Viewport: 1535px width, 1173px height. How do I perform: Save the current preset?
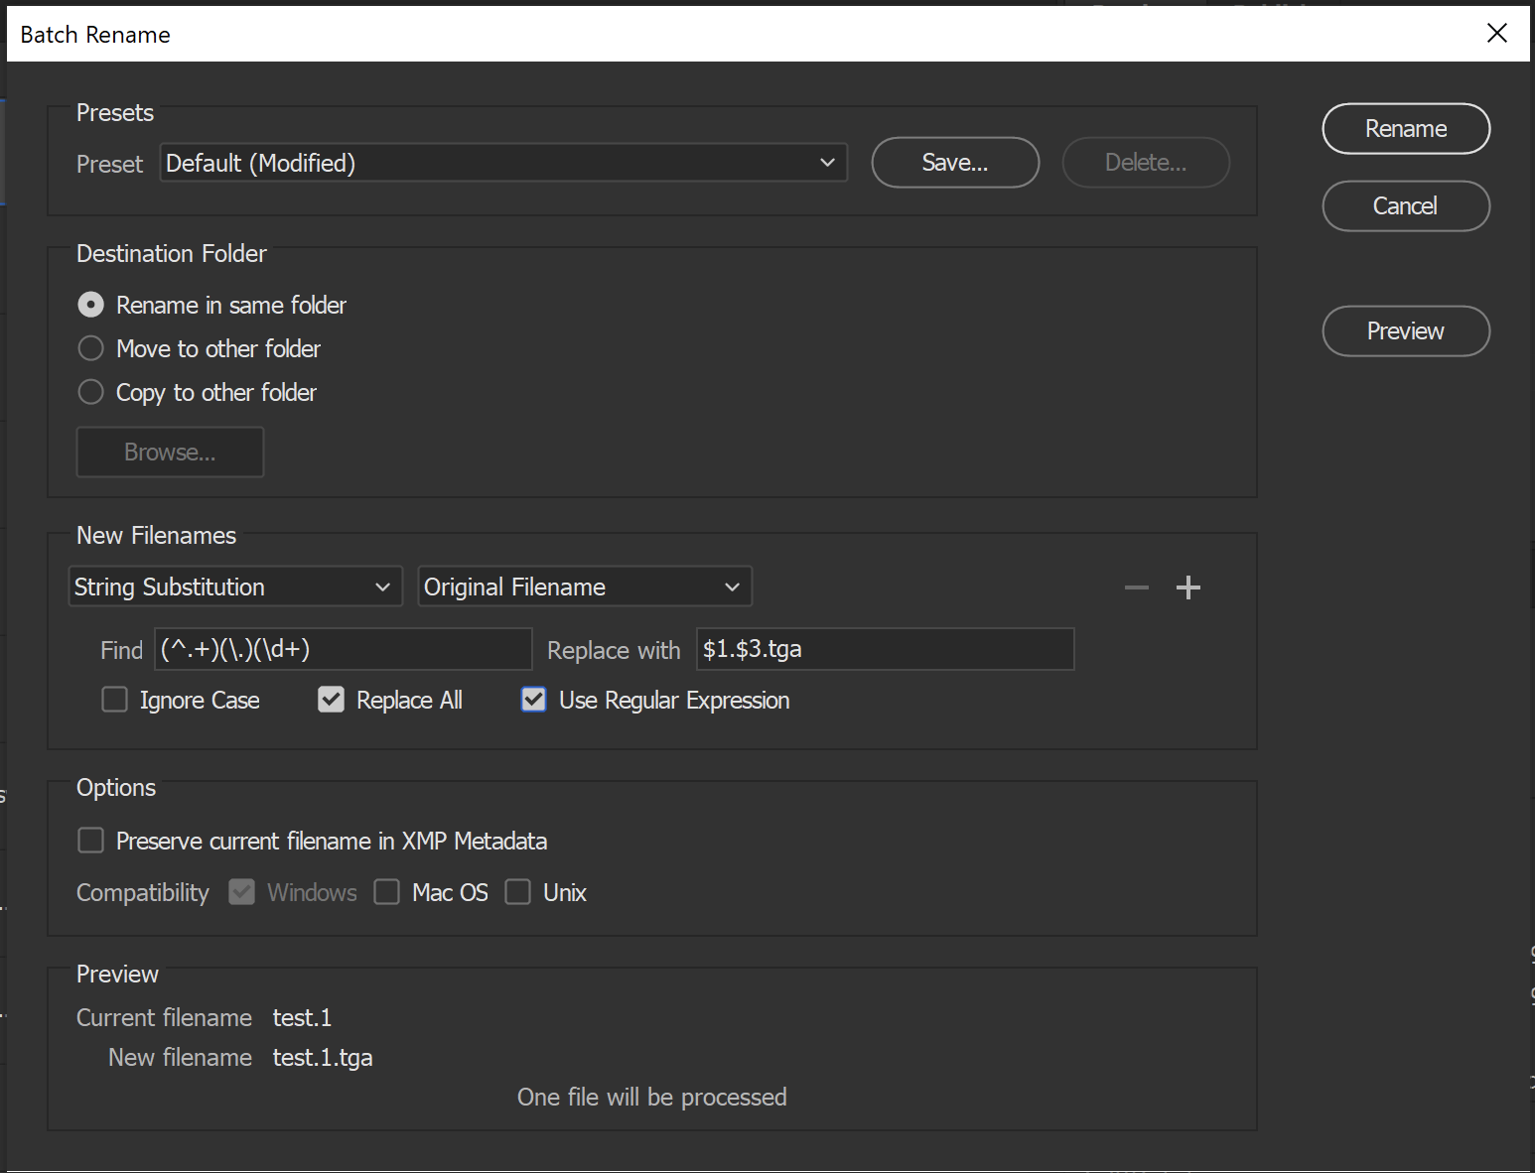click(x=954, y=162)
